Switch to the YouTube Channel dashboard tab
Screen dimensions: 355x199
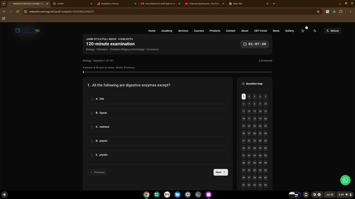coord(204,4)
